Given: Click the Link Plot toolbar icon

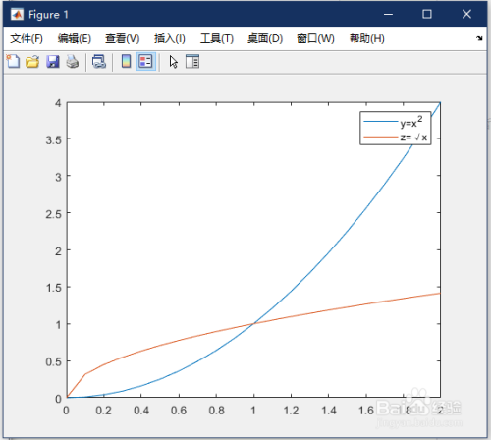Looking at the screenshot, I should coord(99,61).
